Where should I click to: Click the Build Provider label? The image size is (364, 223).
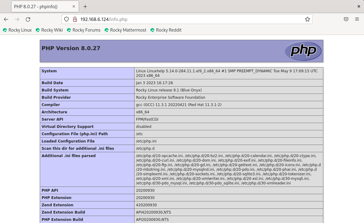tap(56, 97)
